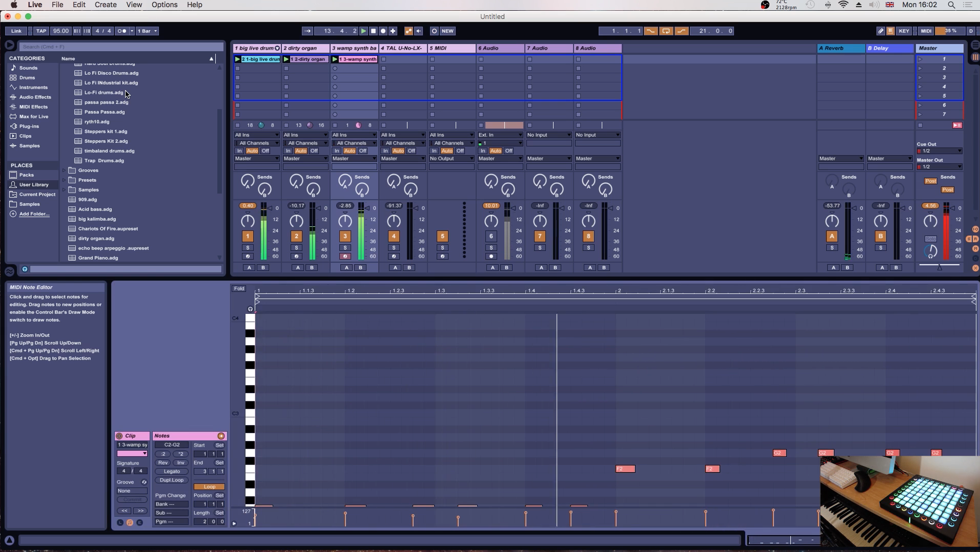This screenshot has height=552, width=980.
Task: Enable Draw Mode pencil icon
Action: pos(881,31)
